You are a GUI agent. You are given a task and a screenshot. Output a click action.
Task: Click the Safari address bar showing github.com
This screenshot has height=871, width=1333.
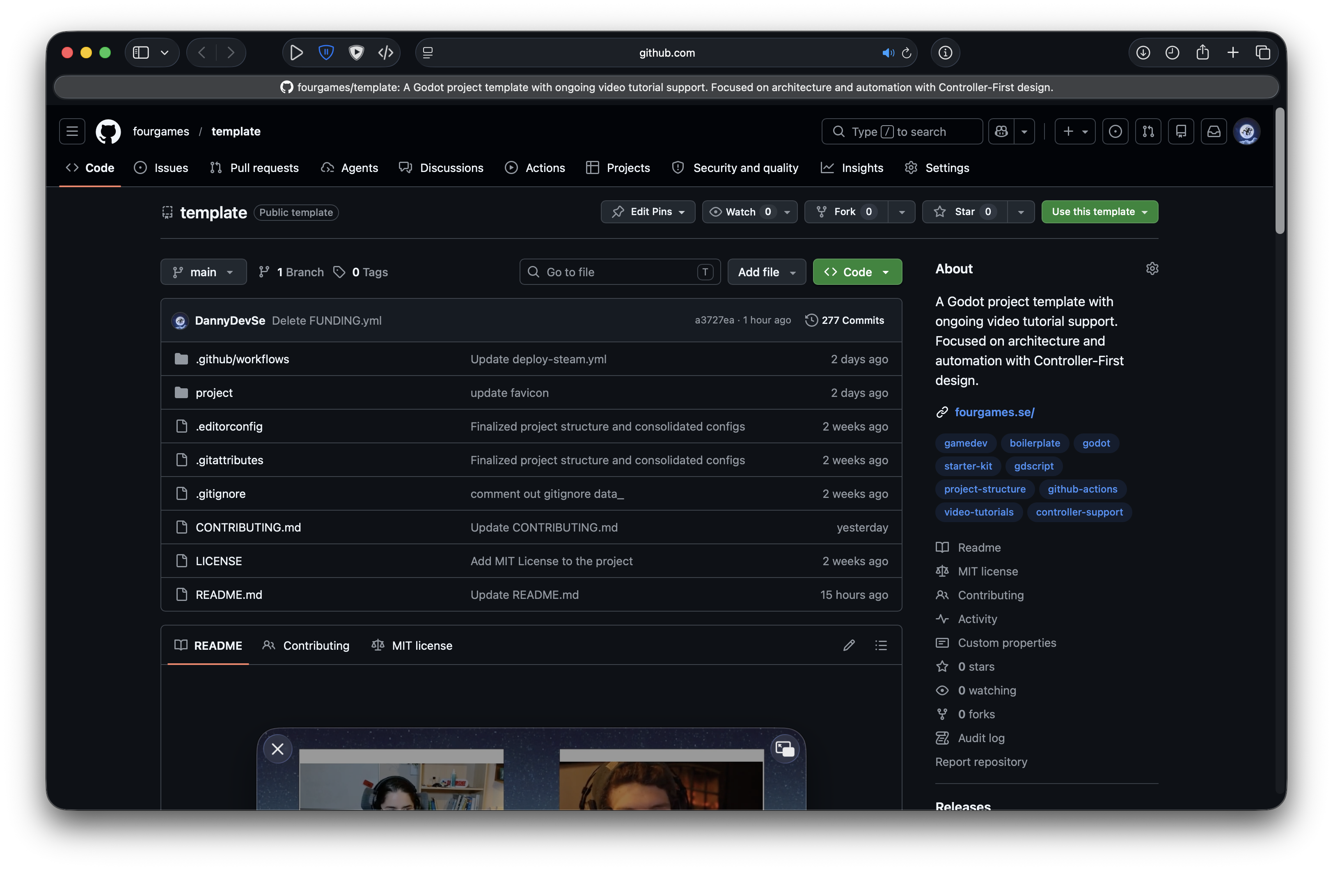point(666,53)
